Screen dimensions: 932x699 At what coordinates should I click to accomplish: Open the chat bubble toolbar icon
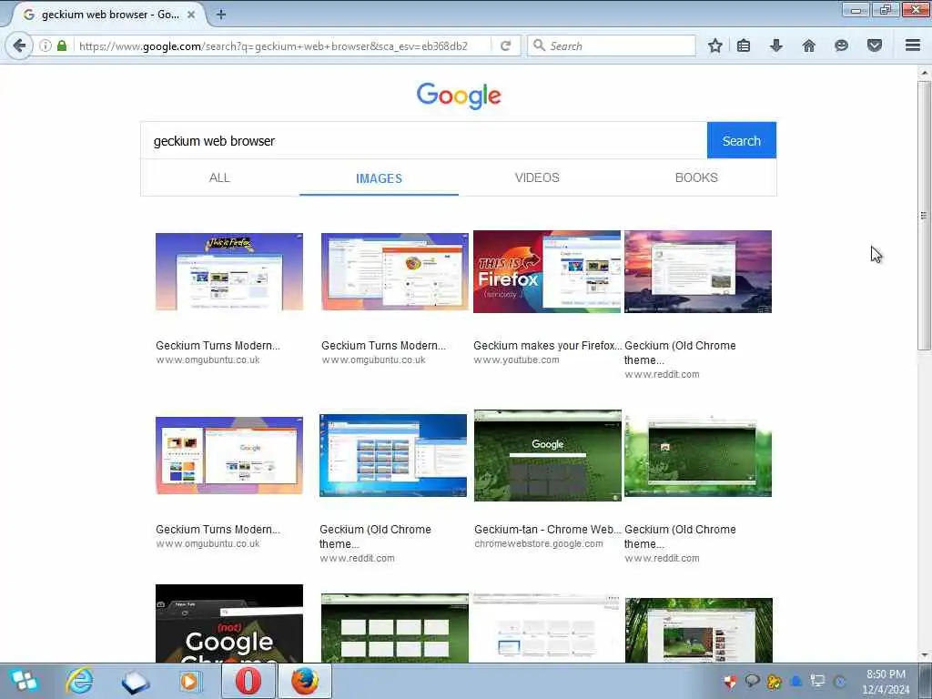pos(841,46)
